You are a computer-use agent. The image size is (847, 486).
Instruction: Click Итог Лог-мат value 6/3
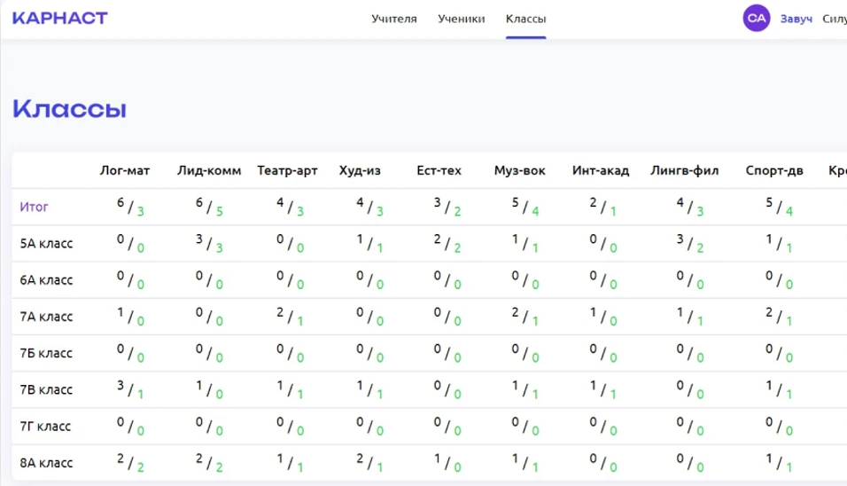(x=130, y=207)
